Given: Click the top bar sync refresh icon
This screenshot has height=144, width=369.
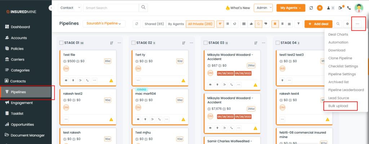Looking at the screenshot, I should pyautogui.click(x=311, y=8).
